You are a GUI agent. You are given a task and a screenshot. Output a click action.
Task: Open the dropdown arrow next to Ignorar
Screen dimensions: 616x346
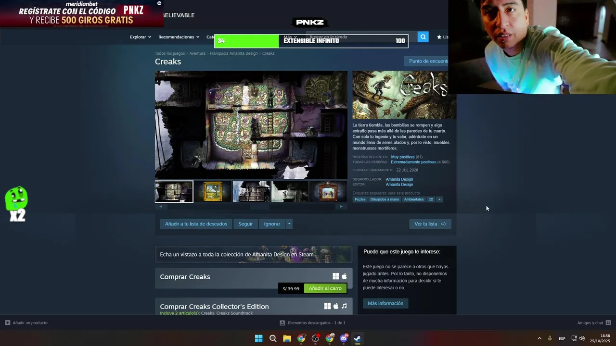tap(289, 224)
